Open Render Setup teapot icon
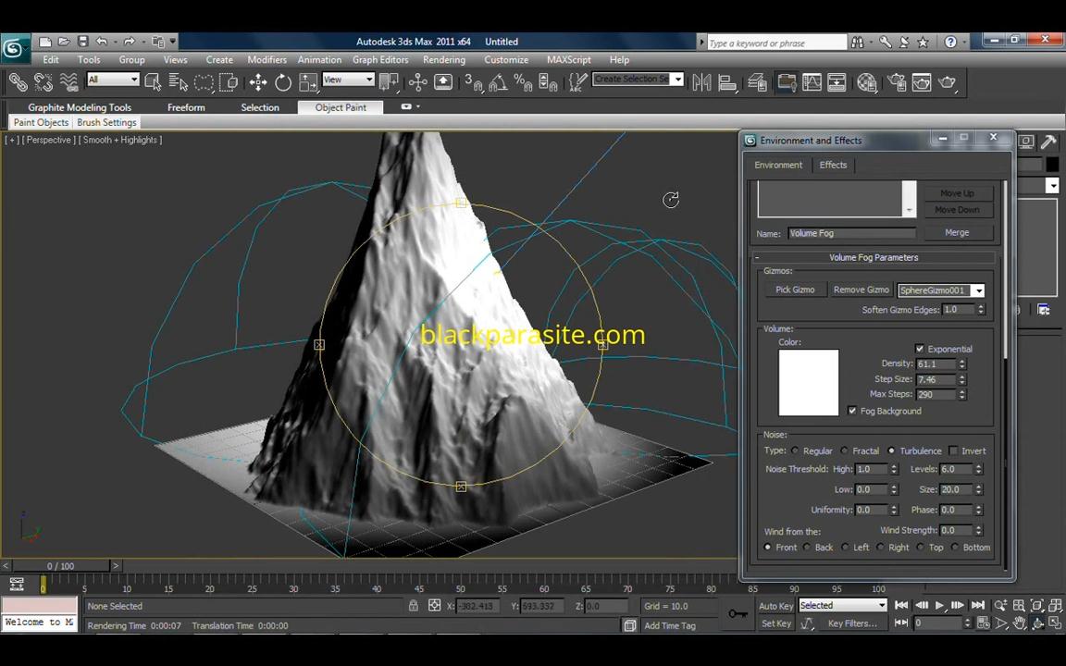Viewport: 1066px width, 666px height. point(897,83)
